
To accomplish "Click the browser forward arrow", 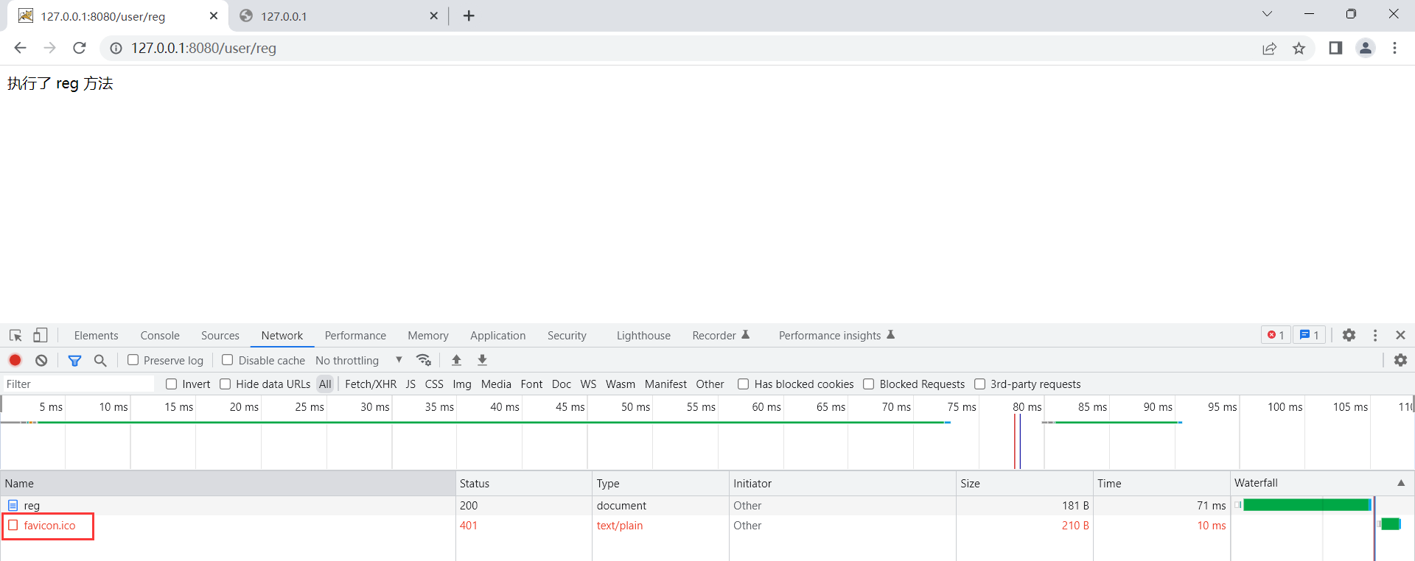I will click(x=49, y=48).
